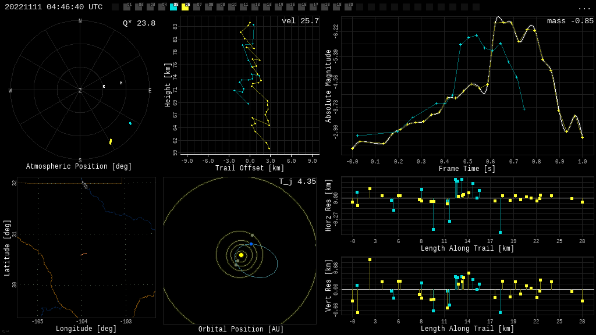Click the yellow meteor streak in sky plot
Image resolution: width=596 pixels, height=335 pixels.
pyautogui.click(x=111, y=141)
